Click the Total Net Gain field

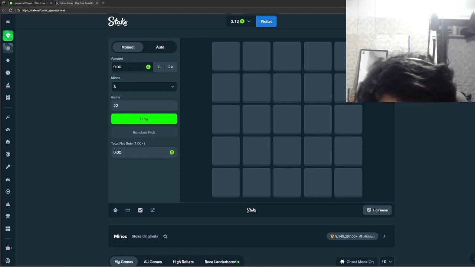144,152
